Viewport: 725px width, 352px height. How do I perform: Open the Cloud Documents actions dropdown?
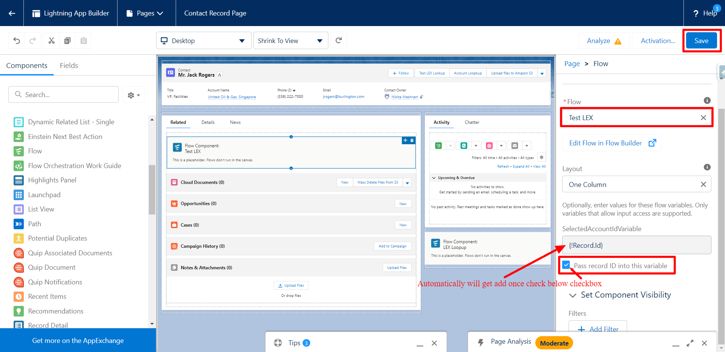407,182
